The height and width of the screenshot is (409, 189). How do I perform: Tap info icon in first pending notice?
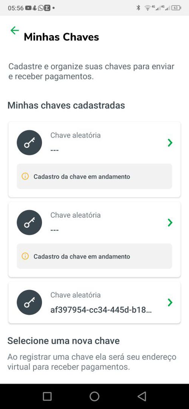pos(25,176)
